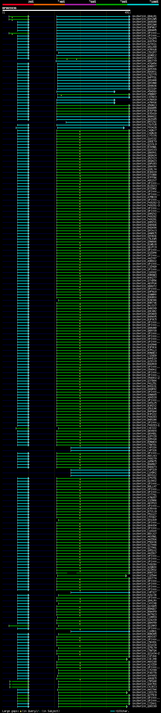Click label UniRef100_C4P326
The height and width of the screenshot is (713, 161).
coord(144,450)
